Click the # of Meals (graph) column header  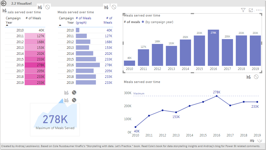(x=84, y=20)
